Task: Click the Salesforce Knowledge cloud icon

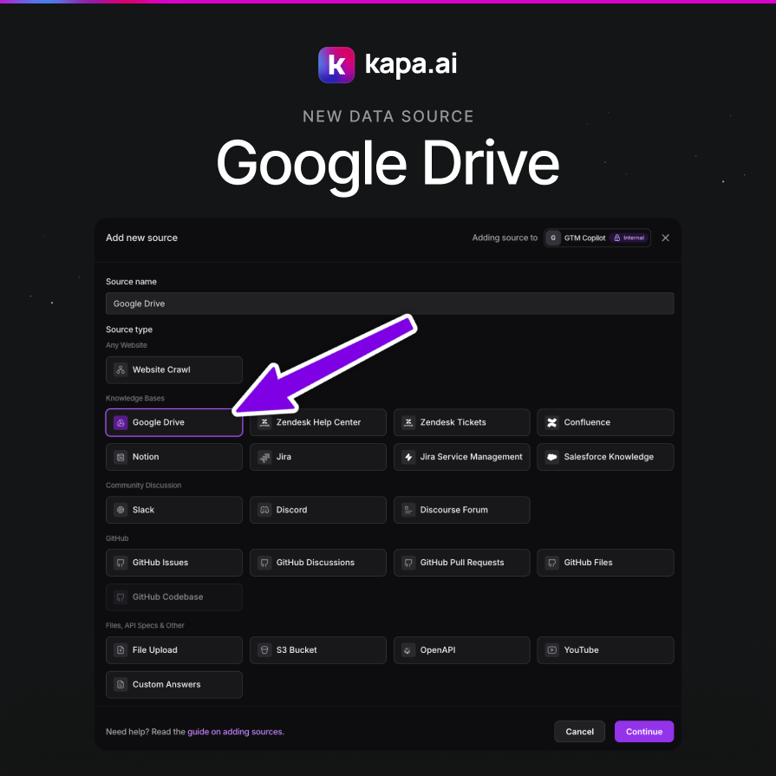Action: pyautogui.click(x=551, y=457)
